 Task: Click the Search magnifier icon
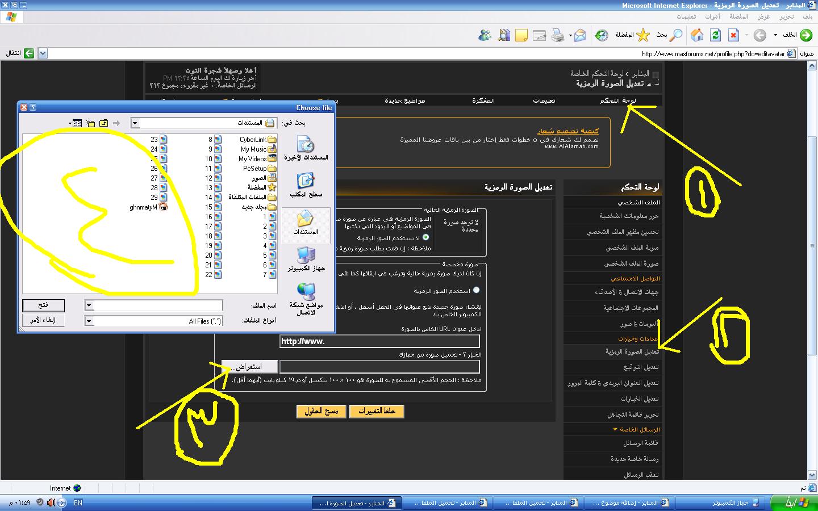(x=676, y=35)
